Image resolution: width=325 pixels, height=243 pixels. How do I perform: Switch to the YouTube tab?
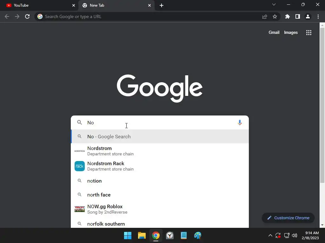[39, 5]
